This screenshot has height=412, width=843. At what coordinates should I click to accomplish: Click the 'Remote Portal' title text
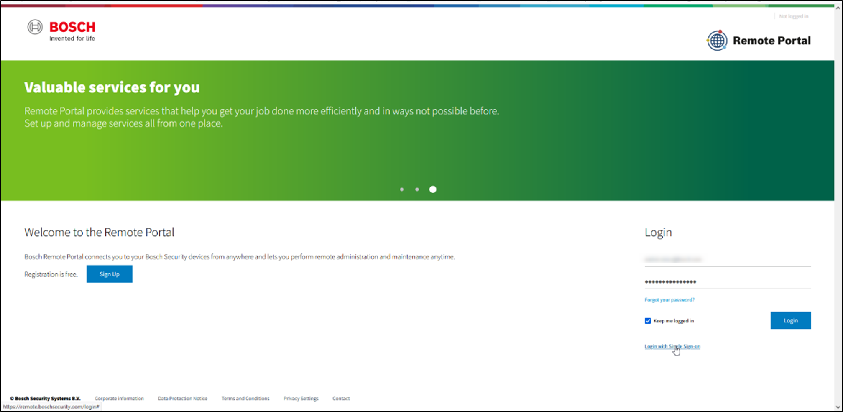pos(771,41)
